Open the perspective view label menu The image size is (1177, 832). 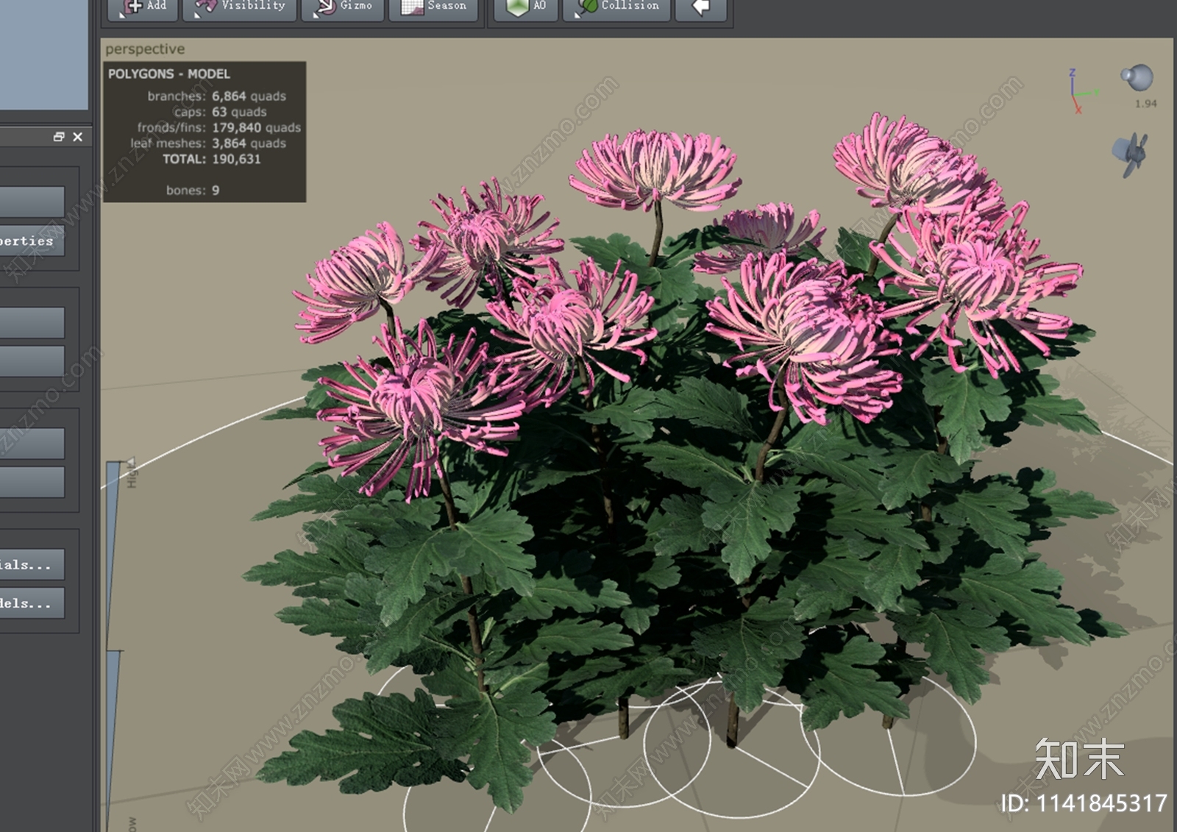click(x=145, y=49)
